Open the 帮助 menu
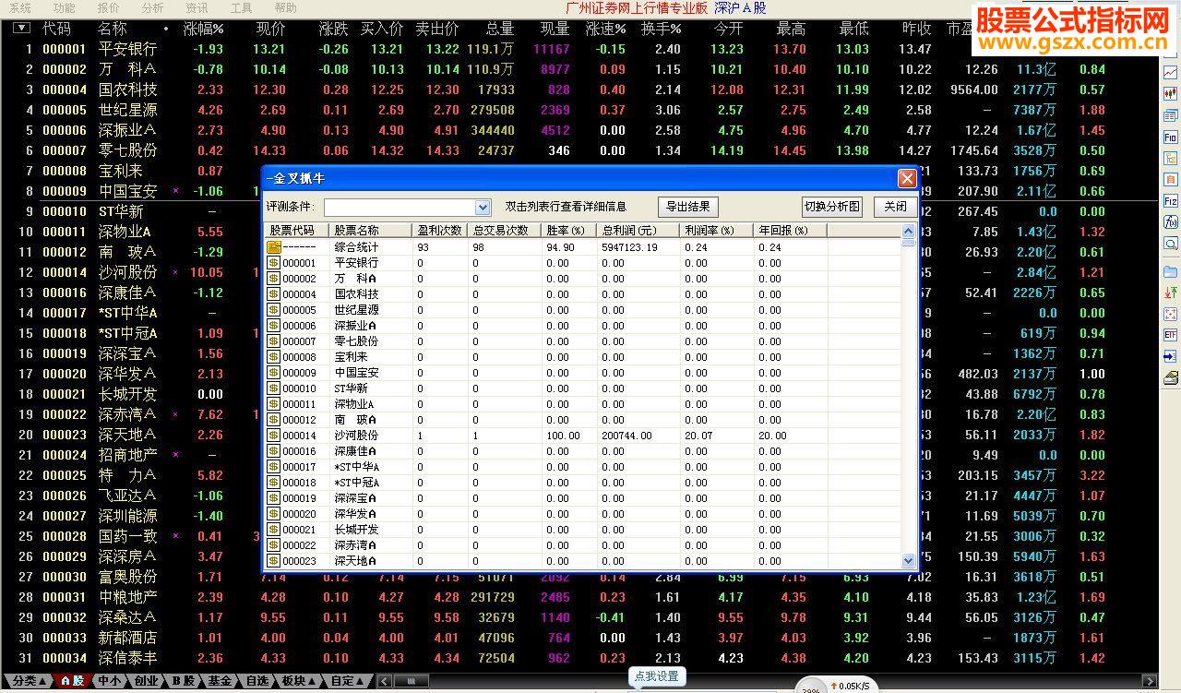The image size is (1181, 693). coord(285,7)
